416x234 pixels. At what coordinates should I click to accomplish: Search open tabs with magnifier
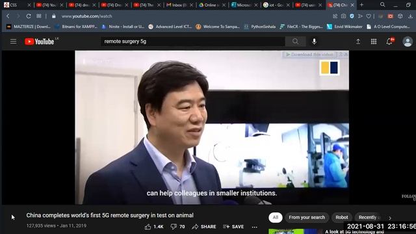[382, 5]
